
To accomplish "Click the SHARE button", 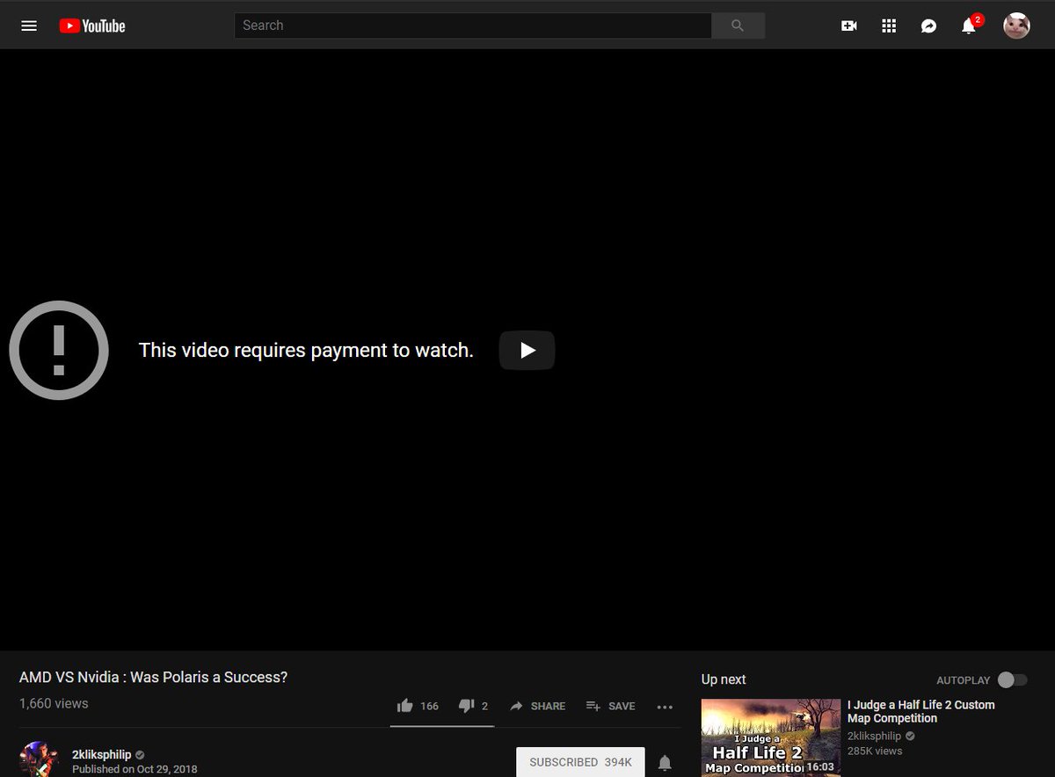I will [x=537, y=706].
